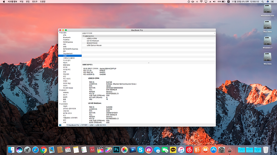
Task: Click the USB 기기 트리 column header
Action: [x=149, y=33]
